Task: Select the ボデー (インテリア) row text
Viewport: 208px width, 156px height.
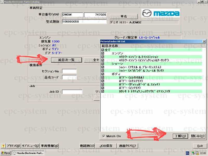Action: coord(130,88)
